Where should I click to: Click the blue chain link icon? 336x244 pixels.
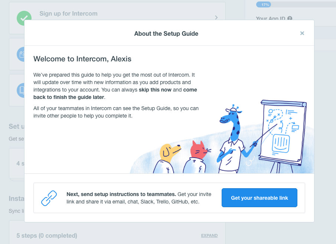point(49,198)
